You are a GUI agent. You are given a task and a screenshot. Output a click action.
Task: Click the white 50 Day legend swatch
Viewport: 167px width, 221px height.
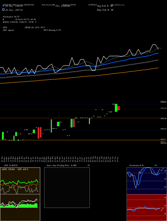click(3, 10)
